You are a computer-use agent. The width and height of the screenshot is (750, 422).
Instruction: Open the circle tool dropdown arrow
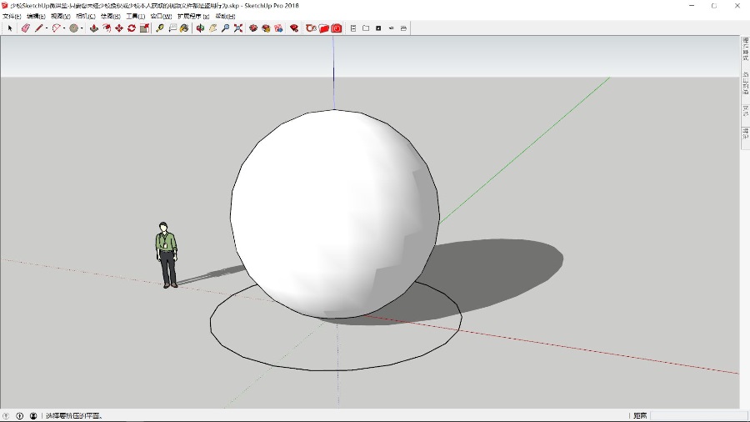[82, 28]
